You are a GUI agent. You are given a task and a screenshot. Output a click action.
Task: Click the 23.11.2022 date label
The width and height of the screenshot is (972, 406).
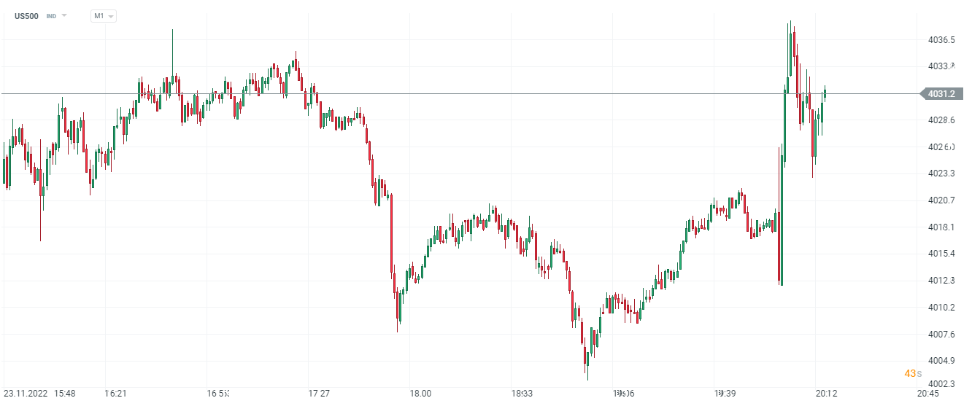coord(26,394)
